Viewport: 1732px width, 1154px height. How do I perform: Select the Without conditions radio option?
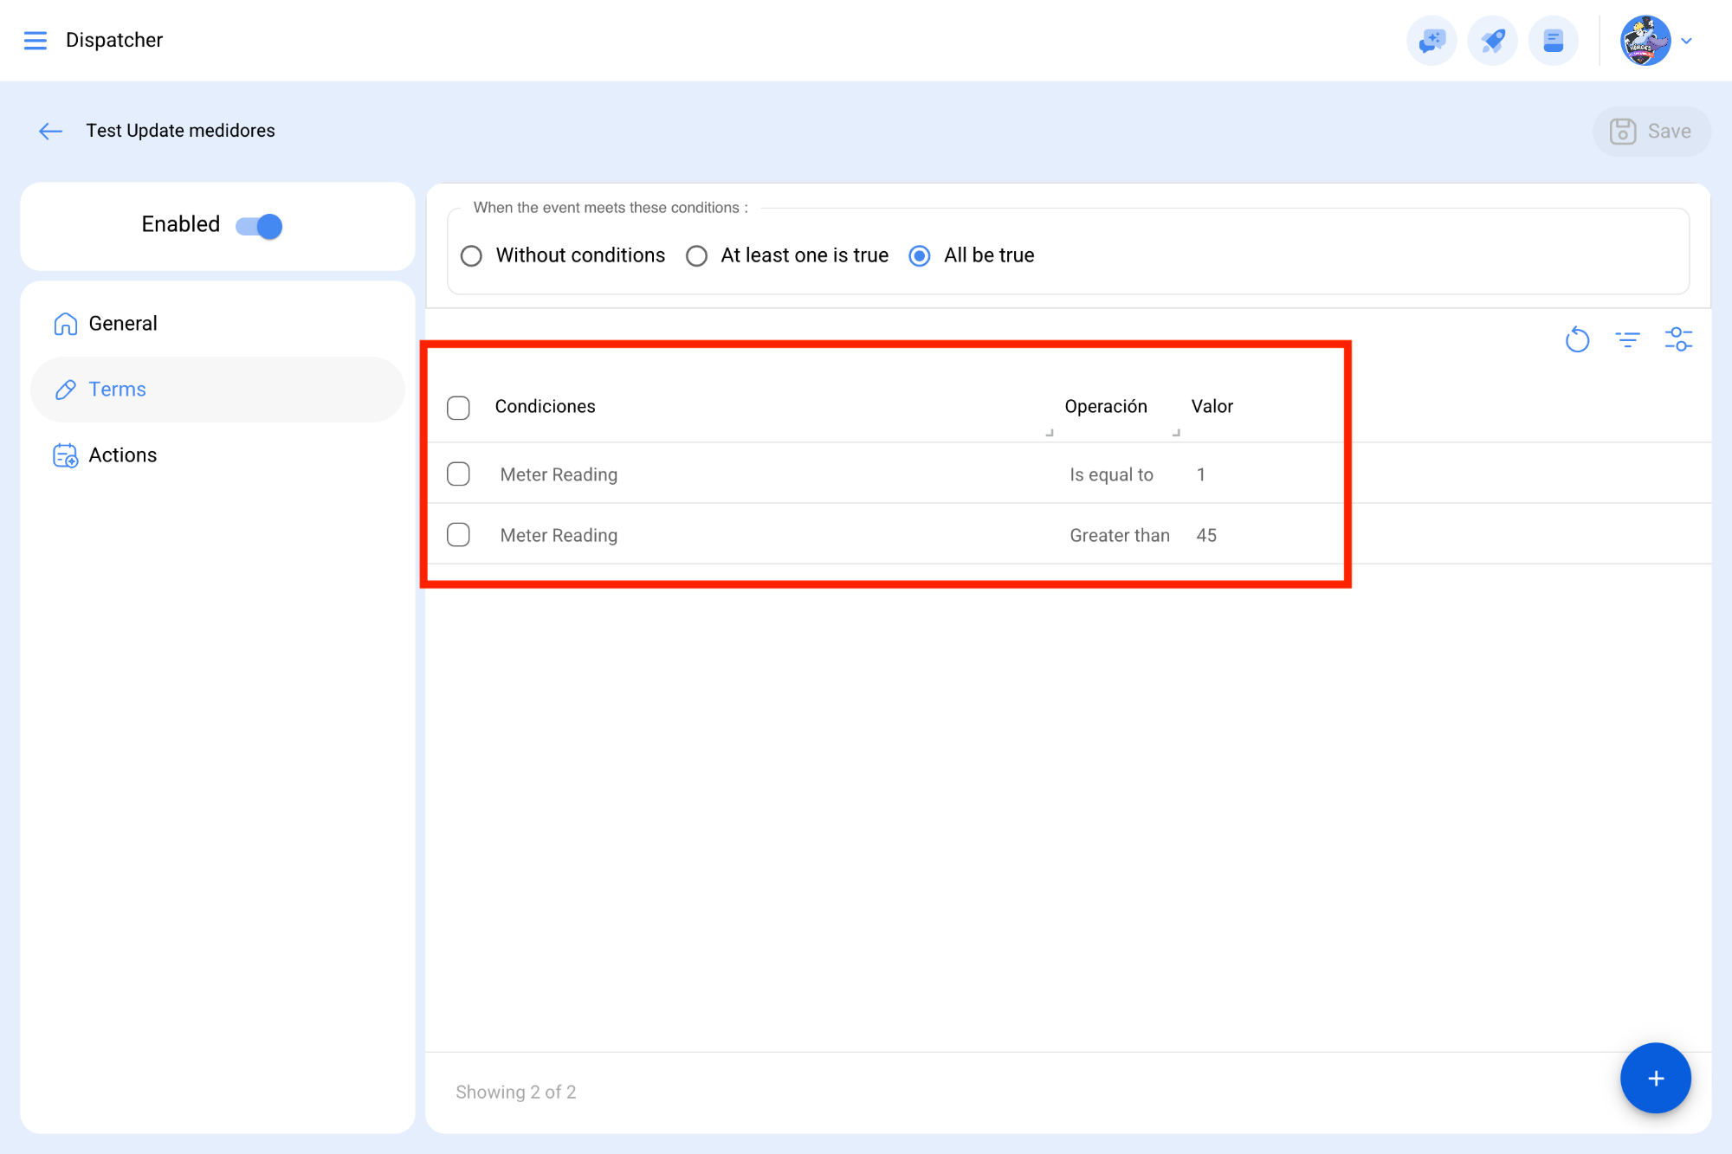tap(471, 256)
